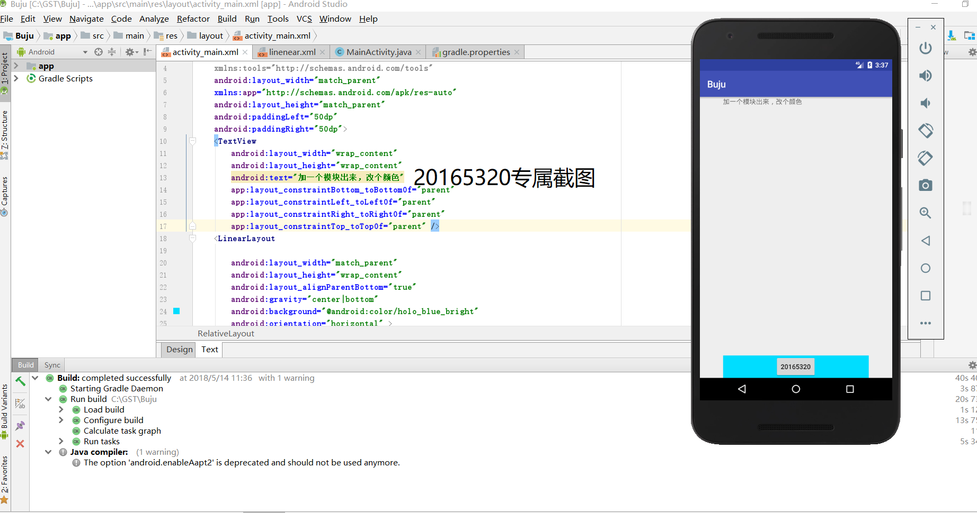Expand the app module node
This screenshot has height=513, width=977.
pyautogui.click(x=16, y=66)
